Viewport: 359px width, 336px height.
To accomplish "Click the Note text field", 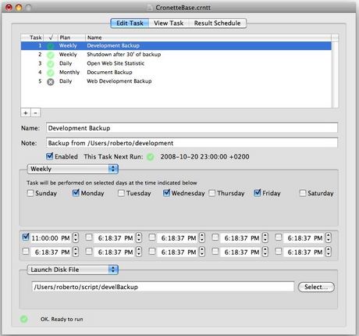I will (192, 143).
